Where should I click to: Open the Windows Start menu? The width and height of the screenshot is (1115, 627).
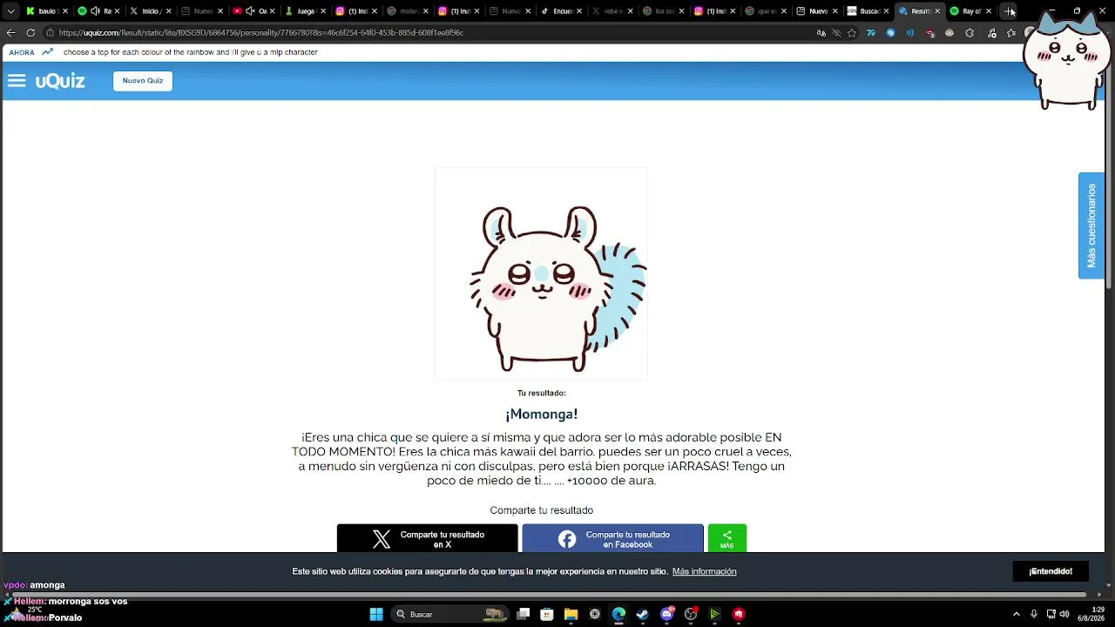tap(376, 614)
